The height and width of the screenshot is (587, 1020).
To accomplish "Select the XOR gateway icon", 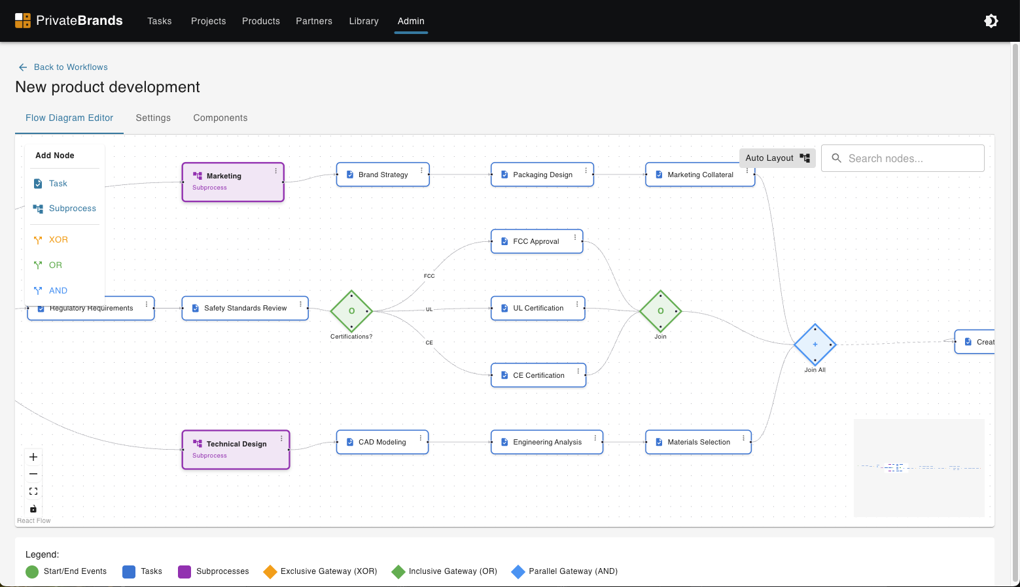I will click(x=37, y=239).
